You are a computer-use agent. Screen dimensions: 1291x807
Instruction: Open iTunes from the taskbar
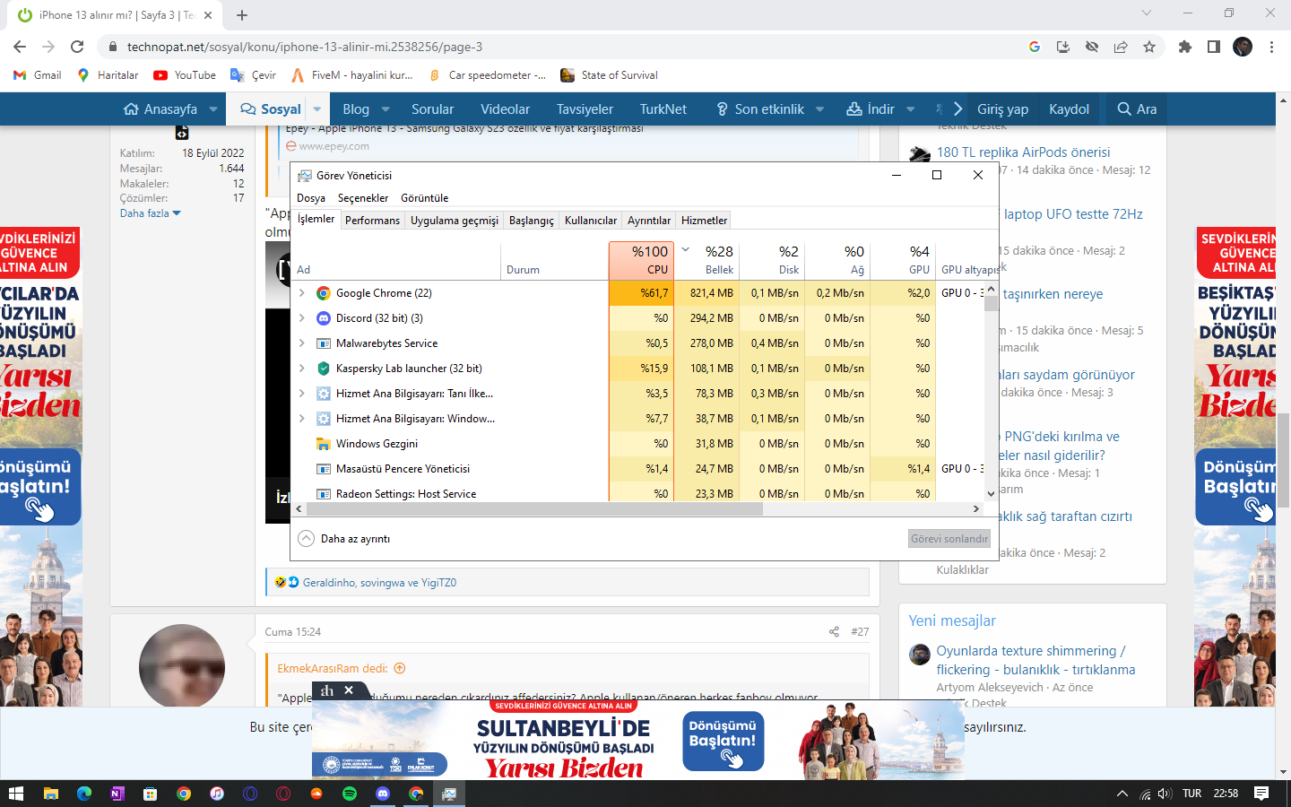point(216,794)
